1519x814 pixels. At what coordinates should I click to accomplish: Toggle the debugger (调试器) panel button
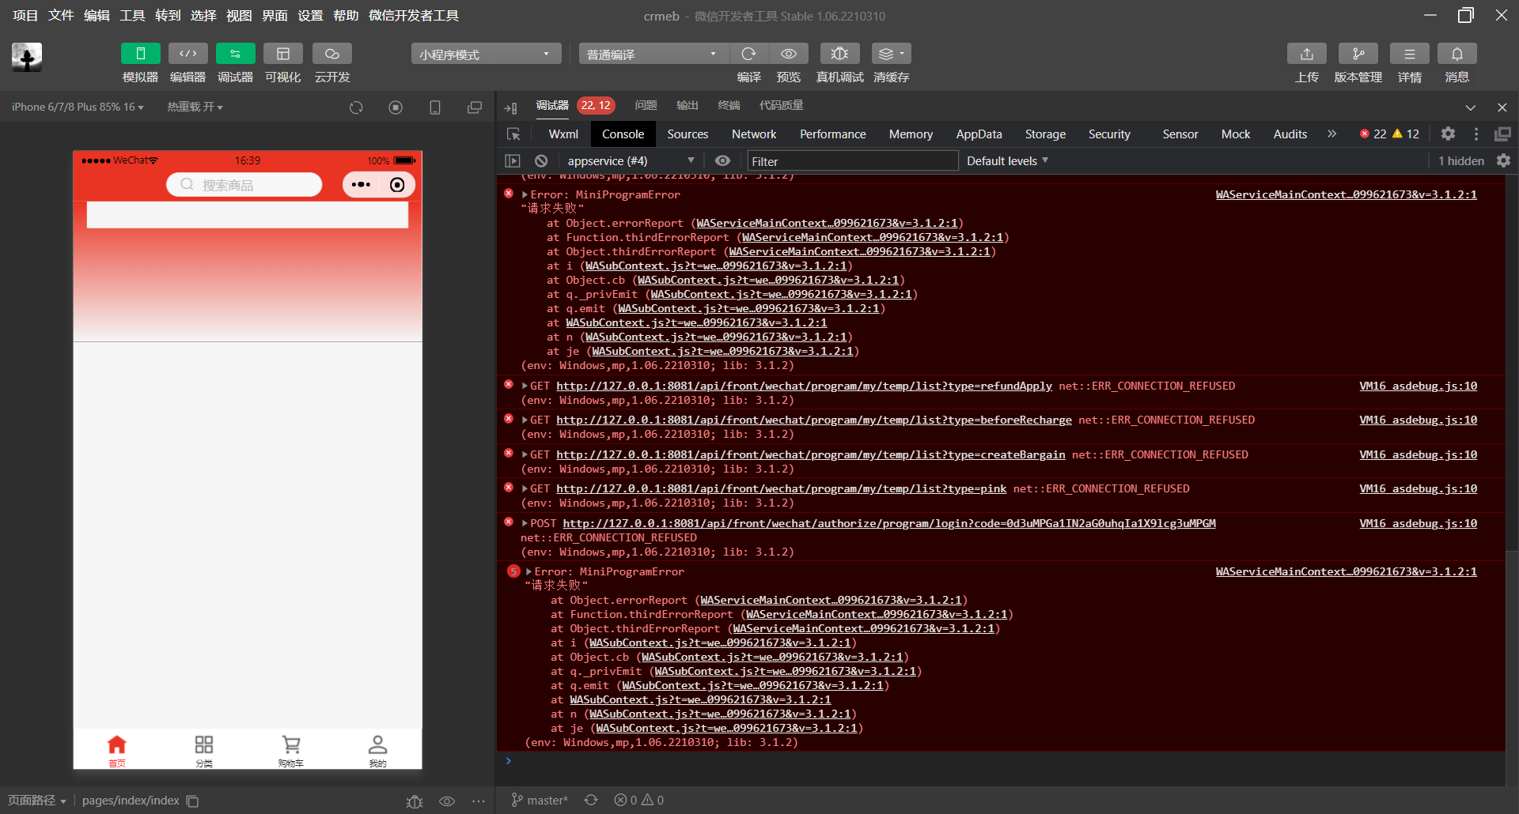235,54
